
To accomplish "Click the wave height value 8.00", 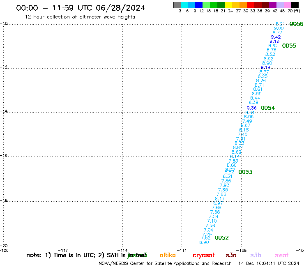I will (x=232, y=166).
